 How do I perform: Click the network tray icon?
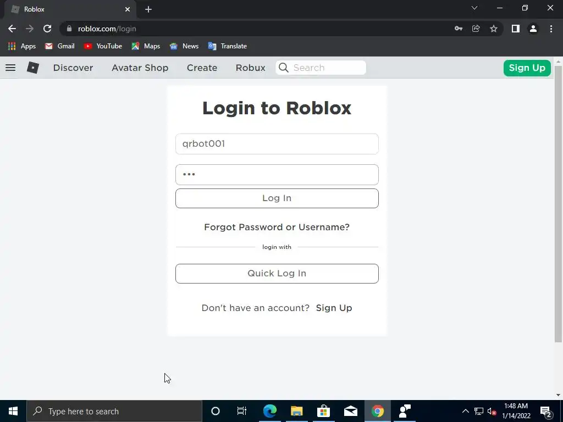point(479,411)
